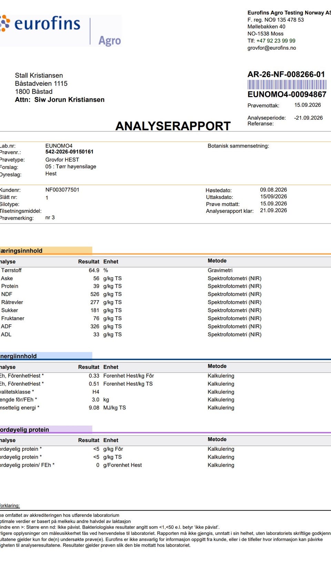
Task: Select the ADF result 326
Action: (x=95, y=326)
